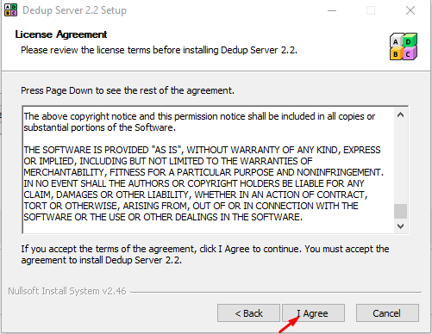Click the copyright notice paragraph in license box

(x=199, y=121)
